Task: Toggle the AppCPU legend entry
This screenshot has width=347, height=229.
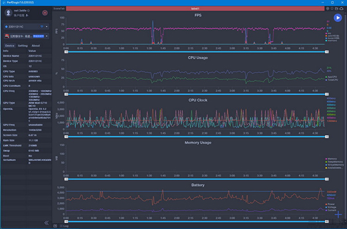Action: click(x=331, y=77)
